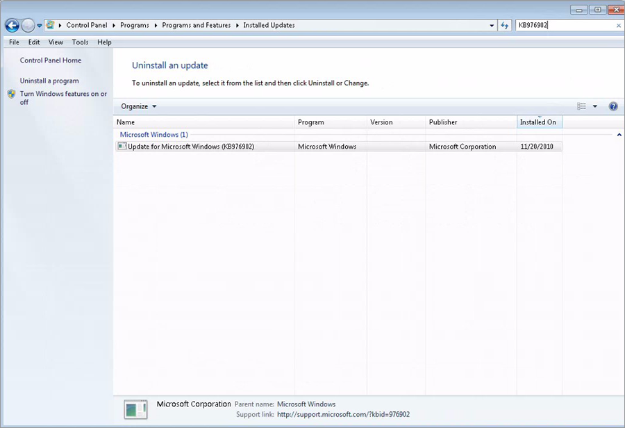
Task: Select Update for Microsoft Windows (KB976902)
Action: [191, 147]
